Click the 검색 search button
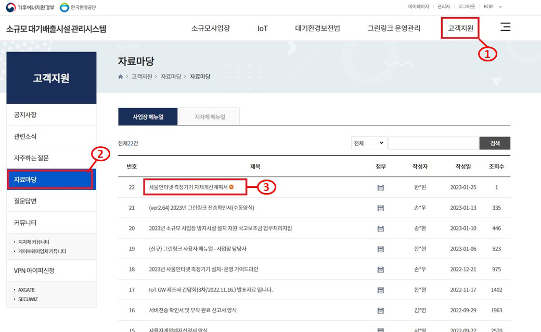 495,143
